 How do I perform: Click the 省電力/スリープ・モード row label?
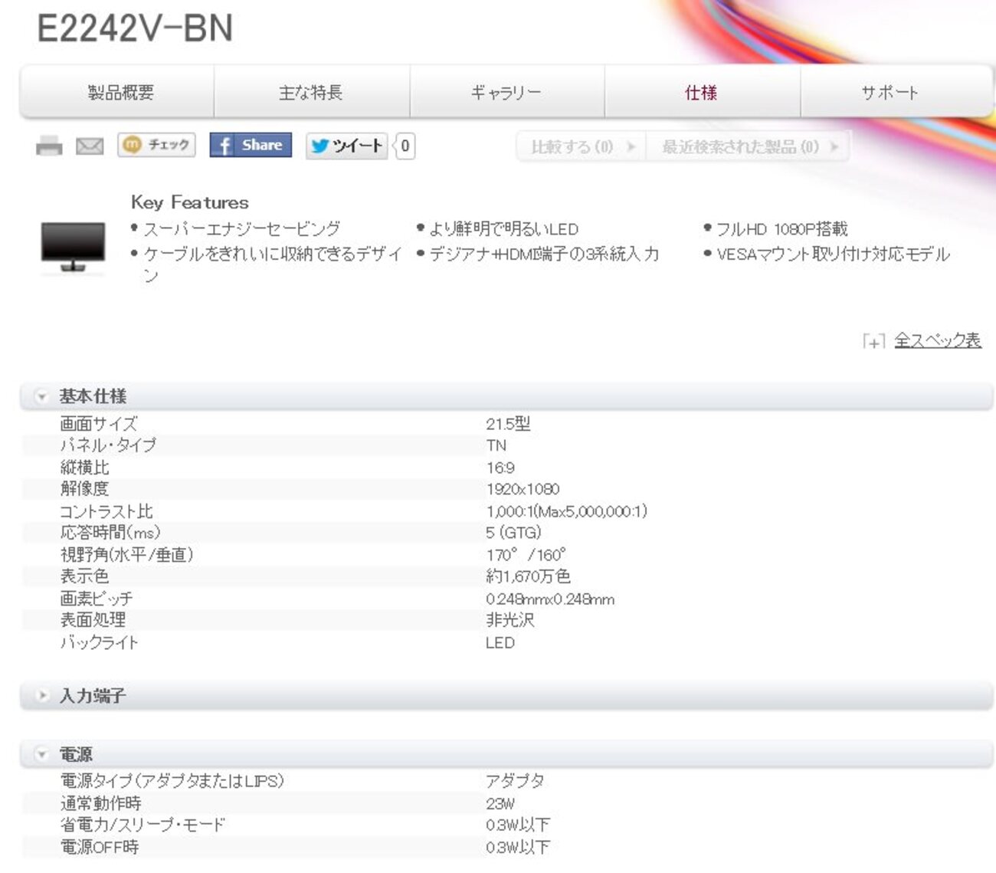[x=143, y=825]
